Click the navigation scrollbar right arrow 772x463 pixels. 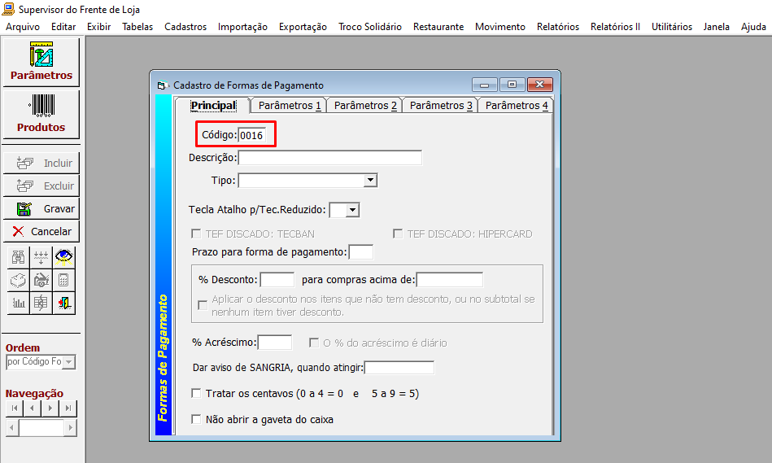tap(71, 427)
